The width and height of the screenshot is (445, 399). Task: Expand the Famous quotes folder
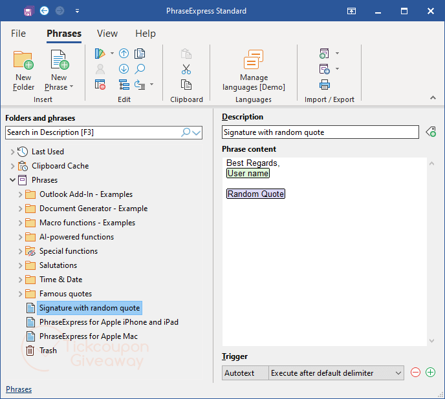coord(20,294)
